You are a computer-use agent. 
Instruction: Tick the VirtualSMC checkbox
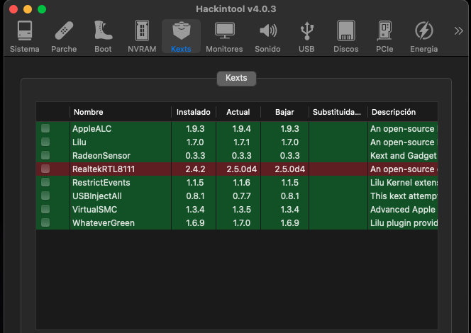pyautogui.click(x=45, y=209)
